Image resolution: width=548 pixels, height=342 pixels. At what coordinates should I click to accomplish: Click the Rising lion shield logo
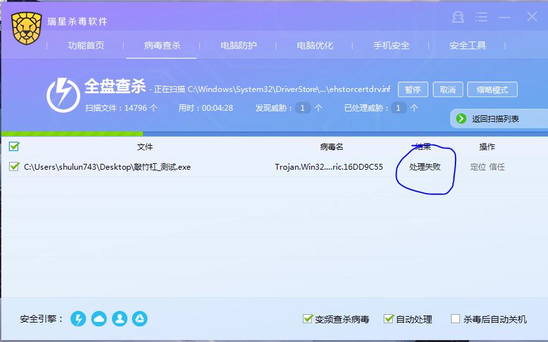pos(27,28)
